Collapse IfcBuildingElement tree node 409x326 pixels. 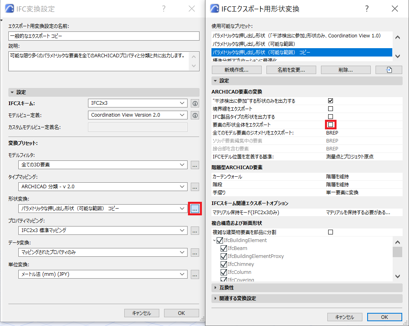click(214, 240)
